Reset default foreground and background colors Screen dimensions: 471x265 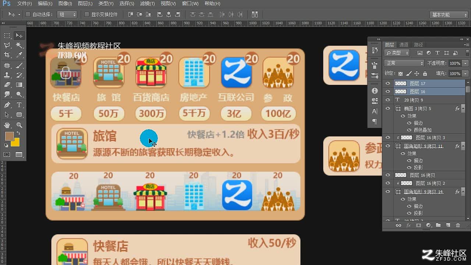[6, 146]
